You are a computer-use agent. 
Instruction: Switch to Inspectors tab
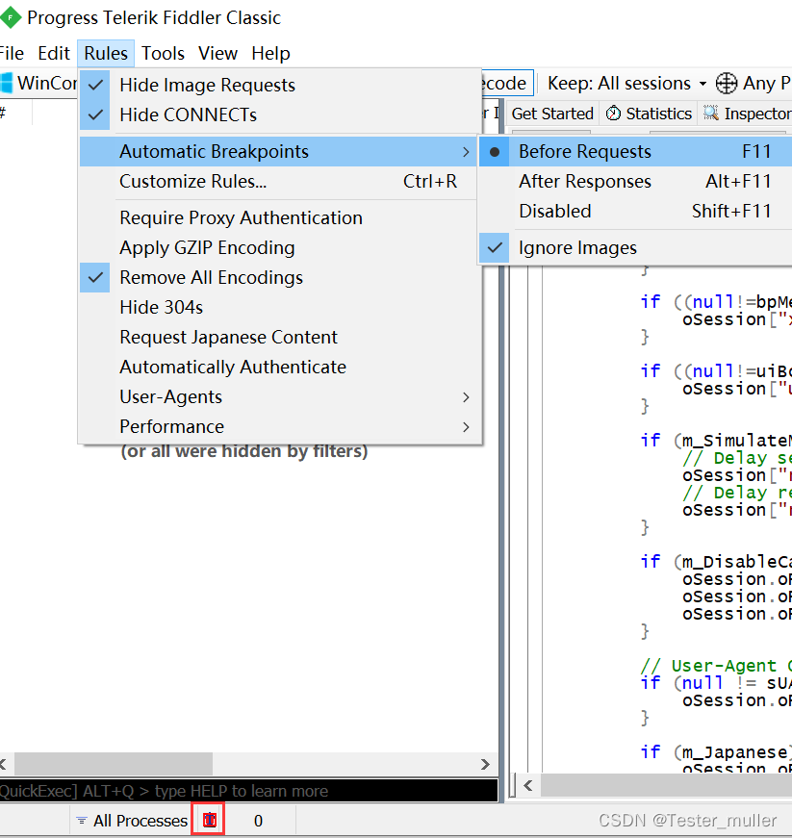click(746, 114)
